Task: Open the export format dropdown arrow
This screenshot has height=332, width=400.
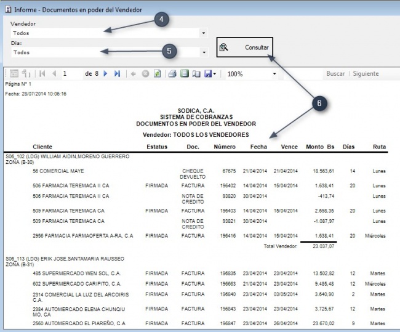Action: [x=215, y=74]
